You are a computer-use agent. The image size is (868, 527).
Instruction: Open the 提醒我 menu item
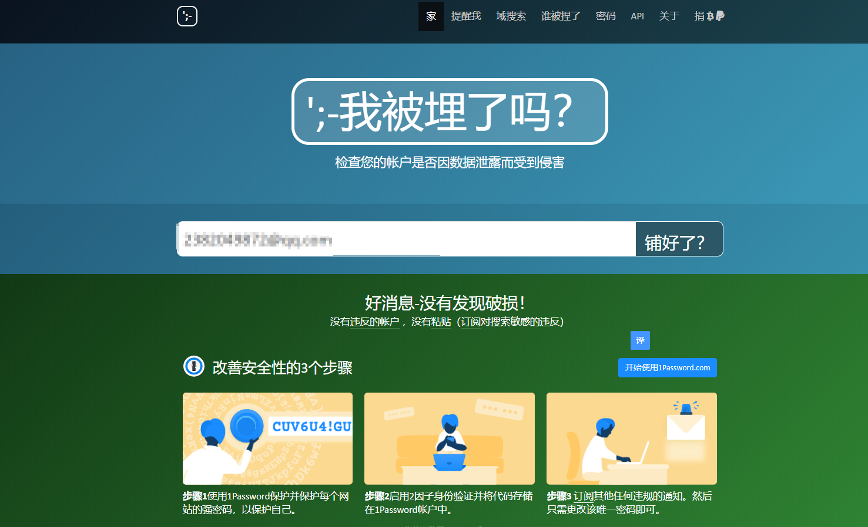click(x=466, y=16)
